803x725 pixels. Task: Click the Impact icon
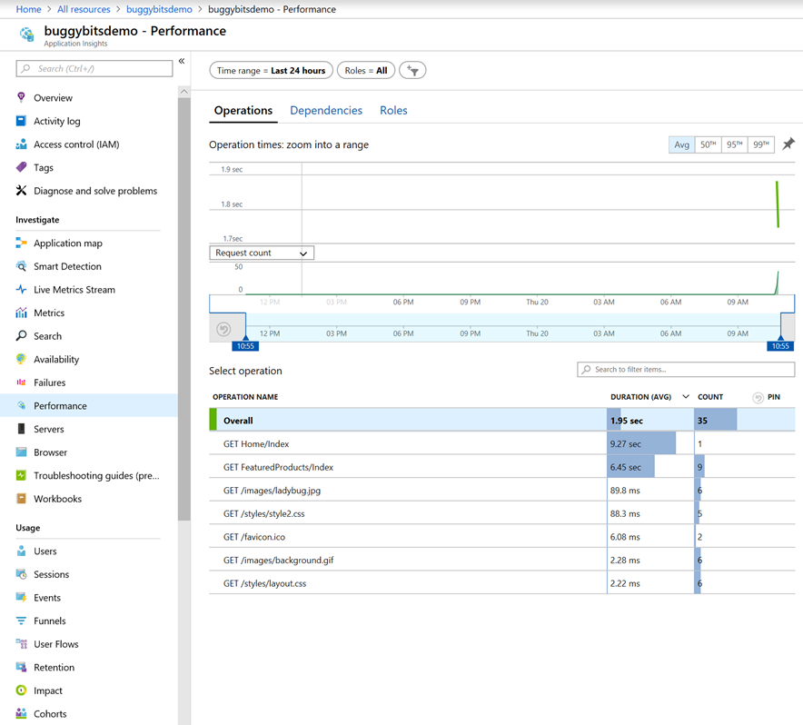[x=21, y=690]
